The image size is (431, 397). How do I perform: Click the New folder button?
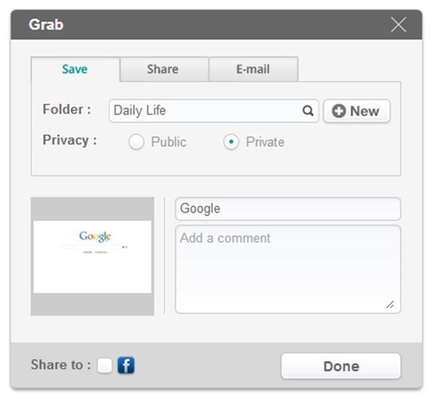356,111
